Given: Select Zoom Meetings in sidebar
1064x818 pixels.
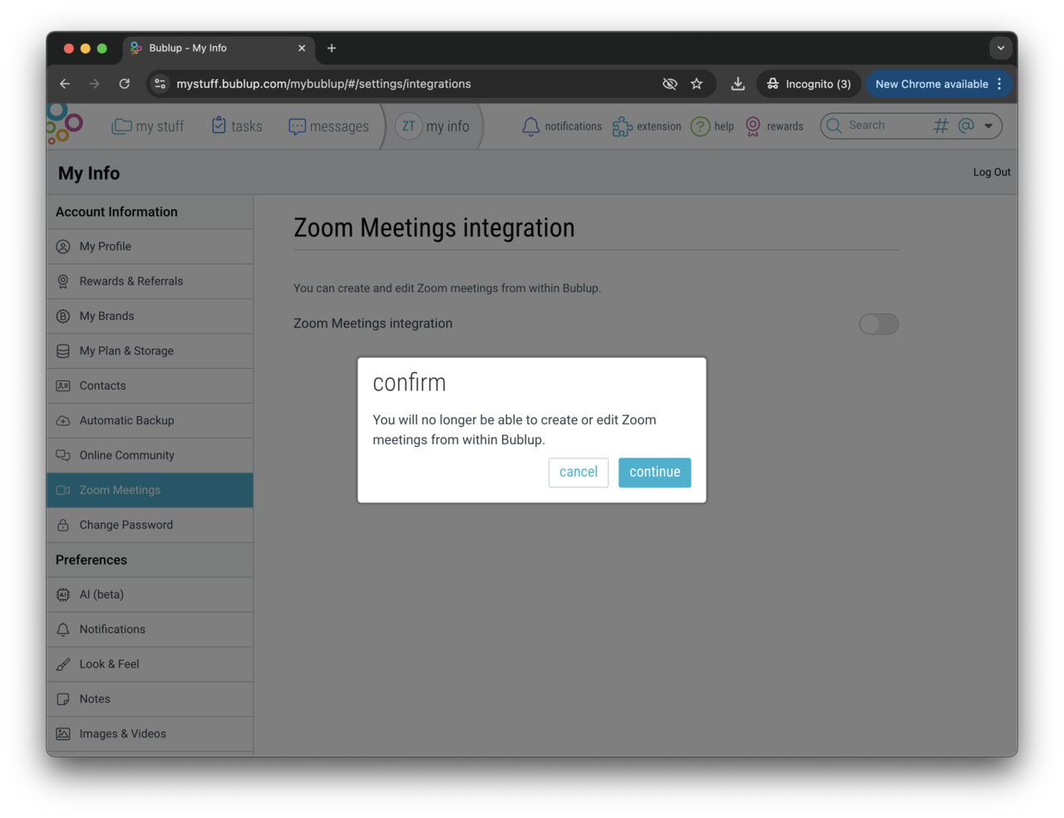Looking at the screenshot, I should [150, 491].
